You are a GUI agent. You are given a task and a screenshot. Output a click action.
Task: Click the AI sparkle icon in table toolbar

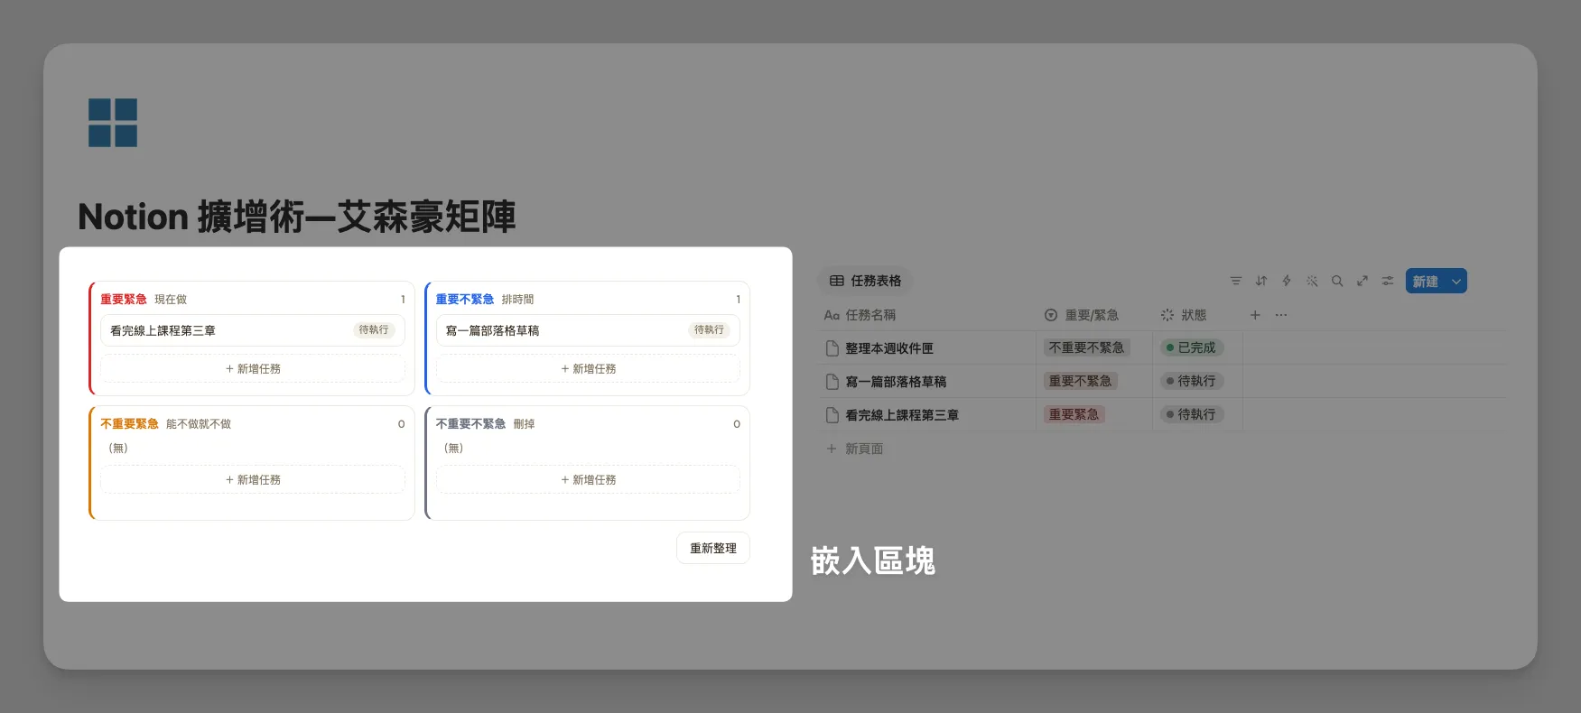[x=1311, y=281]
